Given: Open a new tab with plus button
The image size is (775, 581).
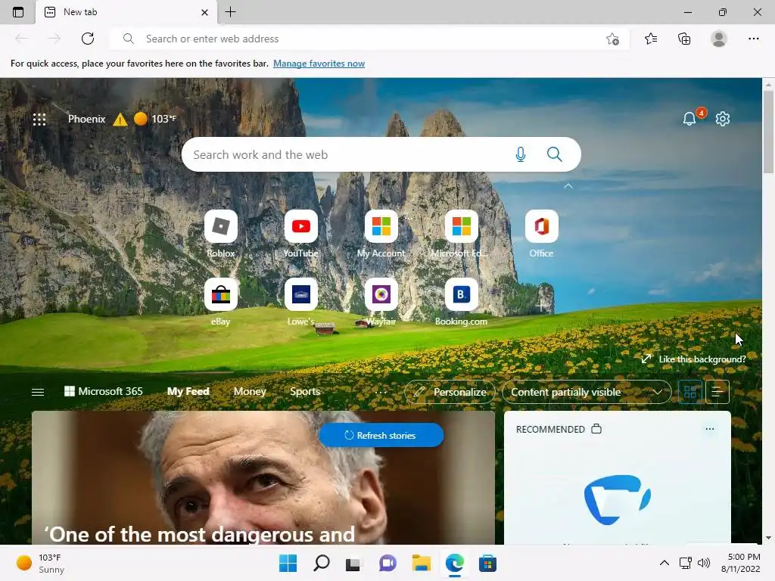Looking at the screenshot, I should point(230,12).
